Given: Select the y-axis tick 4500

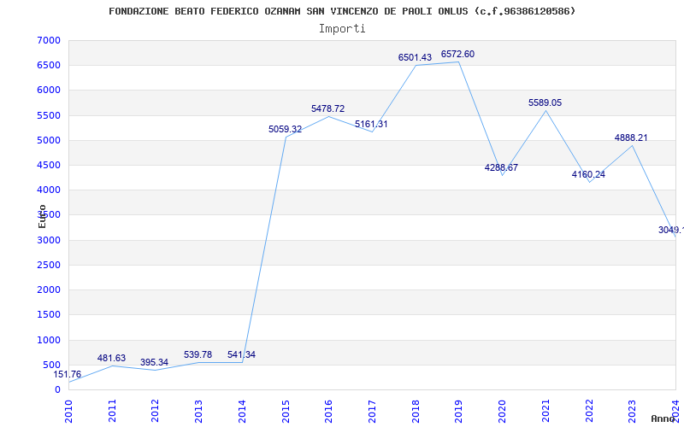Looking at the screenshot, I should click(x=49, y=165).
